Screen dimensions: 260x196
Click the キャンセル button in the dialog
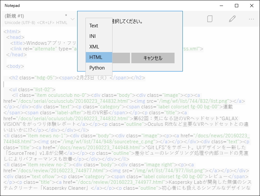pos(153,58)
